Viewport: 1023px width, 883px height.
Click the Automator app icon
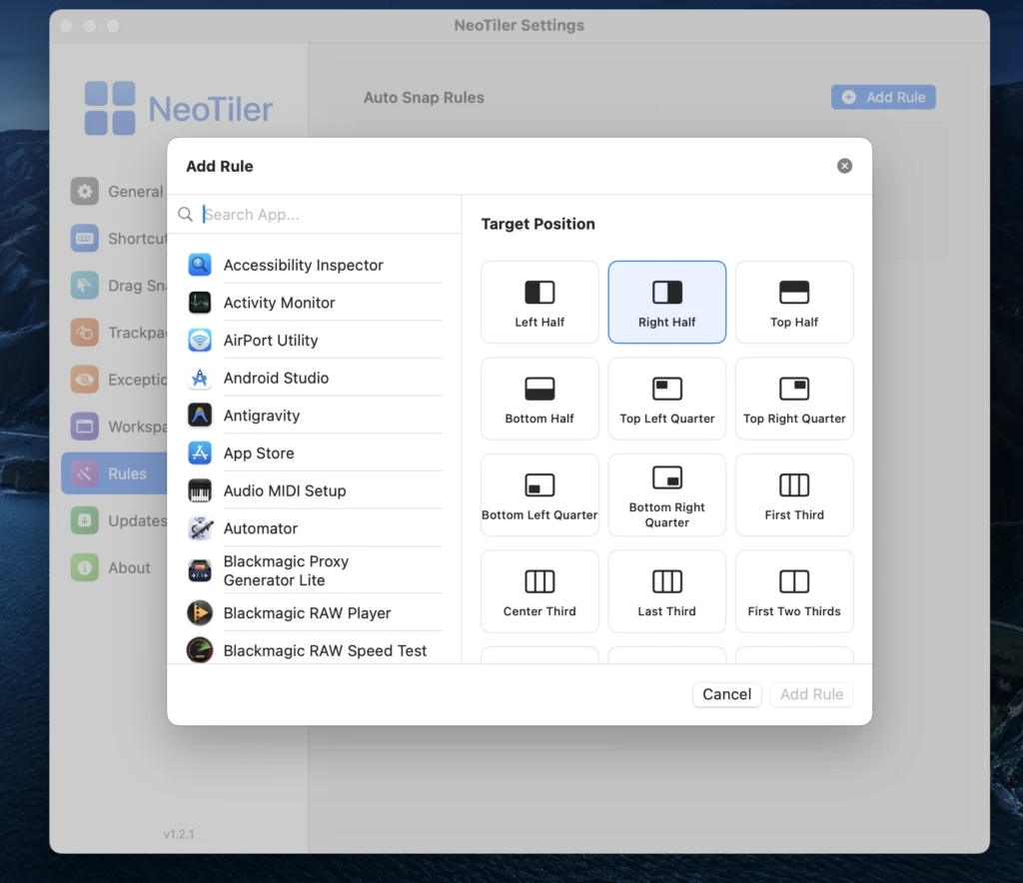[x=200, y=528]
